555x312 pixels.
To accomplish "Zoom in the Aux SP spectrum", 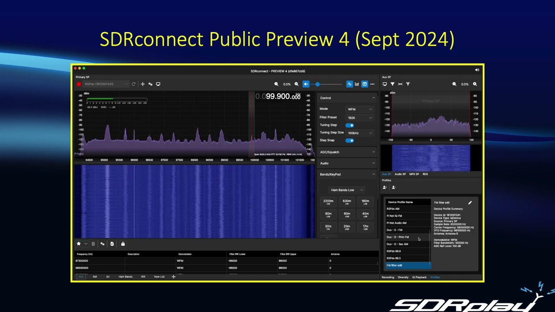I will click(x=475, y=84).
